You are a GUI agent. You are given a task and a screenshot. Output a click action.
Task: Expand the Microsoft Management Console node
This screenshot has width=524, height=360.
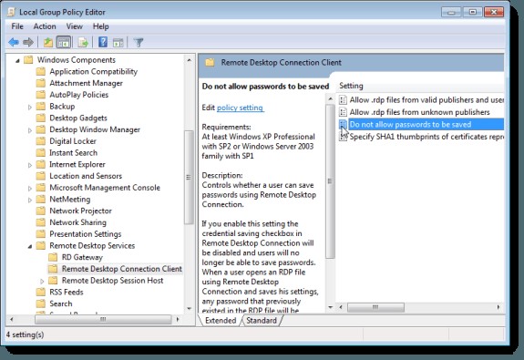[x=30, y=188]
